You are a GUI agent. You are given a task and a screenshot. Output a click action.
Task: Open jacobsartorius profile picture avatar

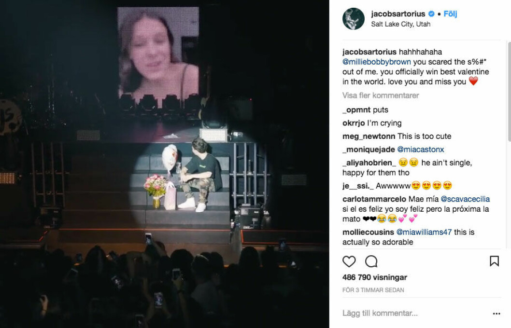pyautogui.click(x=353, y=18)
